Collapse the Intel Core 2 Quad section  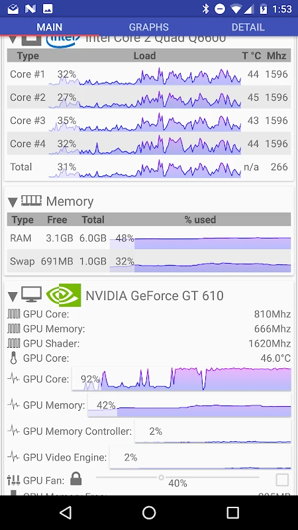pos(13,40)
